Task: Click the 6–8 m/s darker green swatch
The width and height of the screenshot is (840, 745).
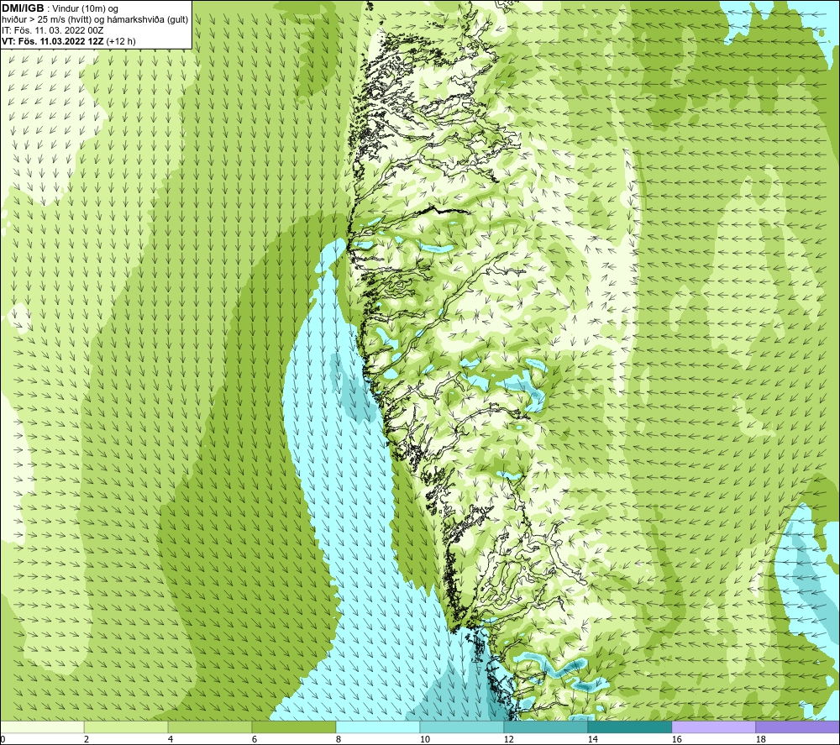Action: click(294, 727)
